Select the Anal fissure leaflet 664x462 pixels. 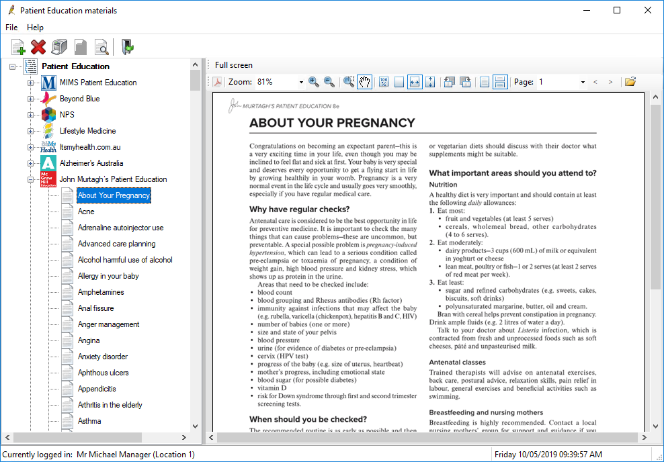tap(95, 308)
